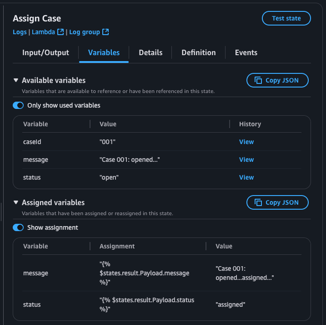Viewport: 326px width, 325px height.
Task: Switch to the Details tab
Action: pos(150,52)
